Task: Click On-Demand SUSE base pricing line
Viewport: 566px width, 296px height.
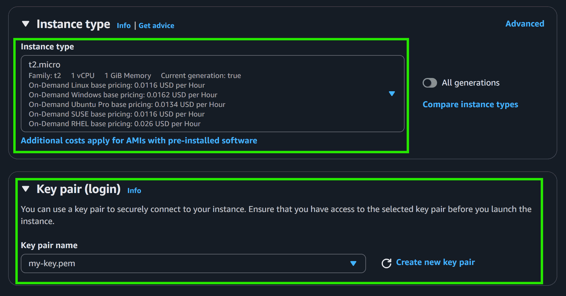Action: coord(117,114)
